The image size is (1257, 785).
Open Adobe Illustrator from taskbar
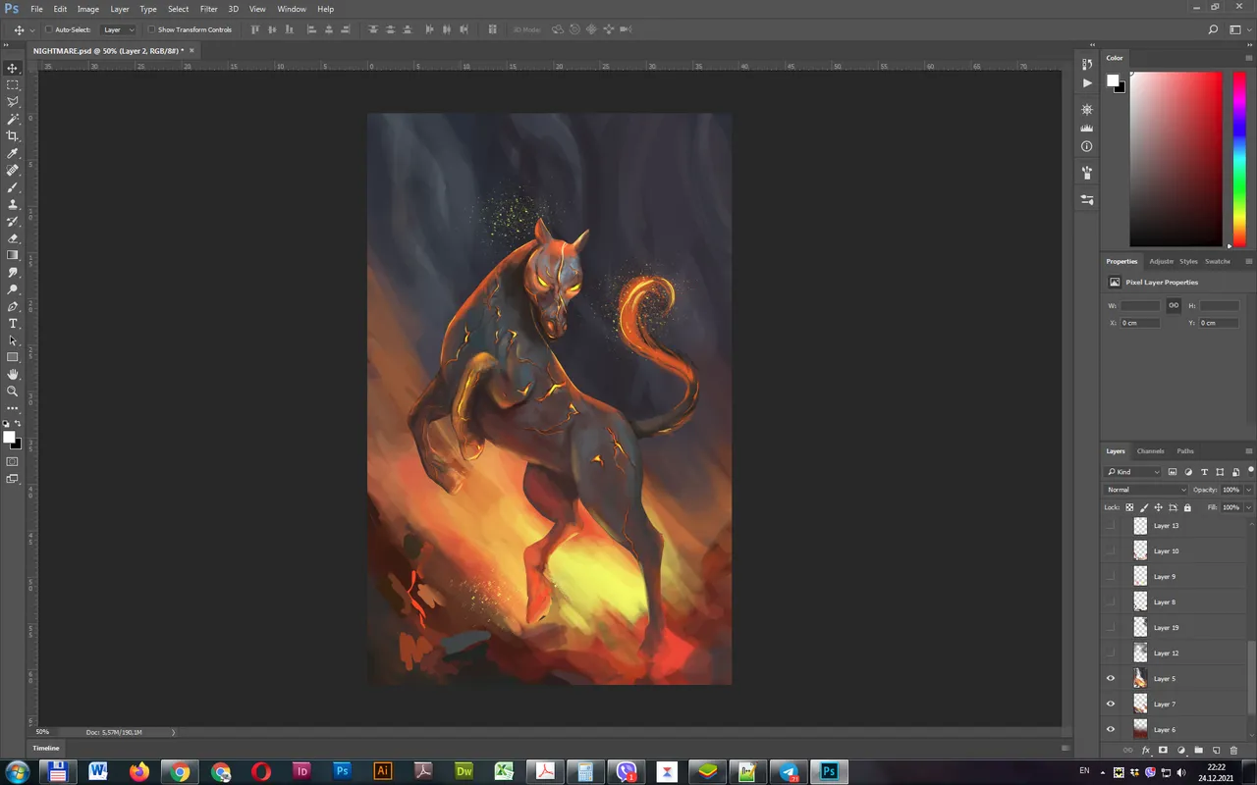[x=383, y=771]
